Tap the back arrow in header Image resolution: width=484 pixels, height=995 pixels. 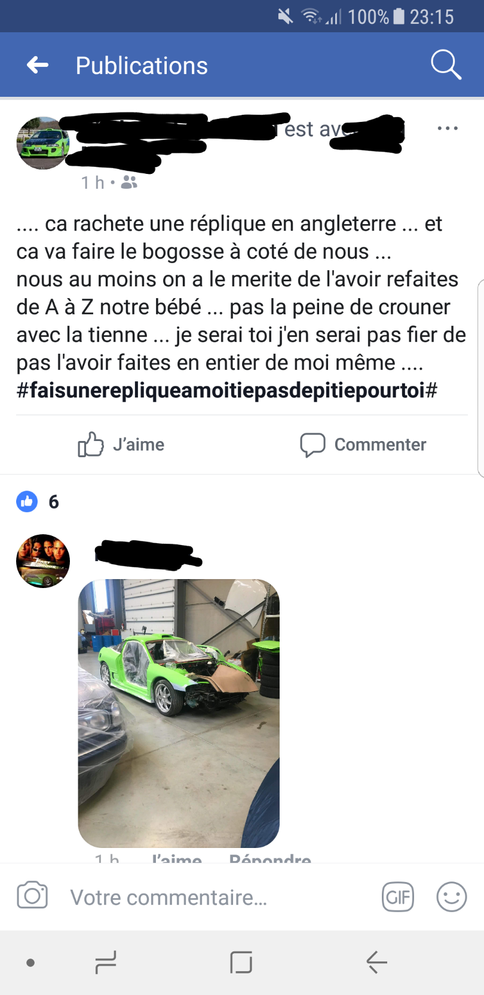point(38,65)
